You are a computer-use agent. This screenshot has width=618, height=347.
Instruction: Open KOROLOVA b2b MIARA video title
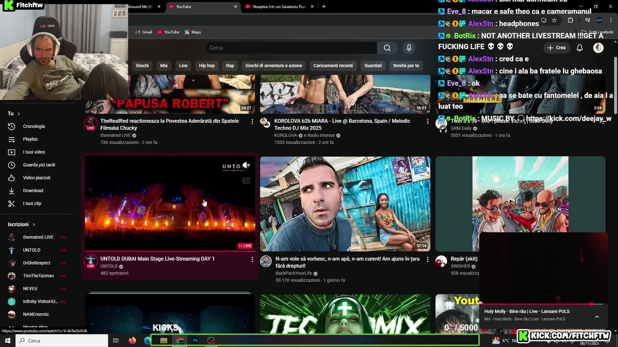point(342,124)
